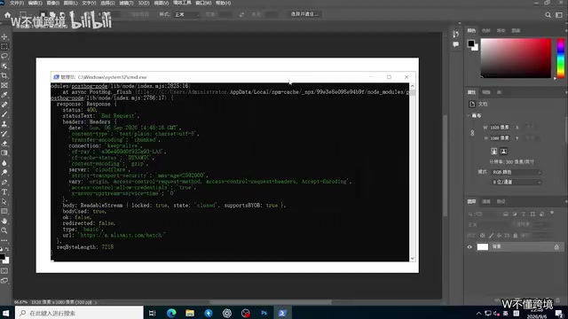This screenshot has height=319, width=568.
Task: Open the 编辑(E) menu
Action: coord(35,3)
